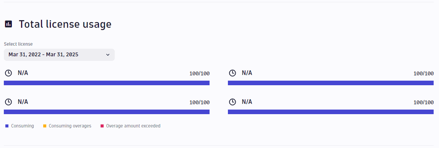Click the N/A label in lower-left row
This screenshot has height=148, width=439.
coord(23,102)
